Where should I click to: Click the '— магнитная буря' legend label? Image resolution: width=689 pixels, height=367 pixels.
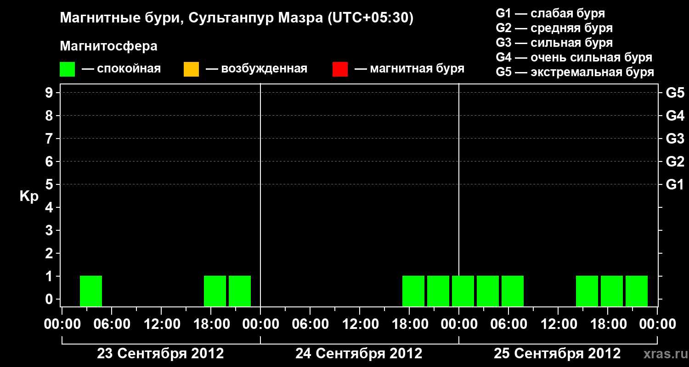(x=410, y=69)
